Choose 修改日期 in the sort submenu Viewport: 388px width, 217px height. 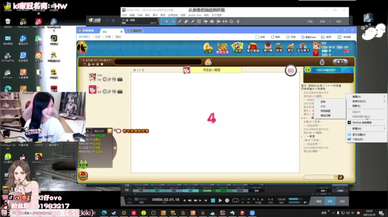point(330,115)
